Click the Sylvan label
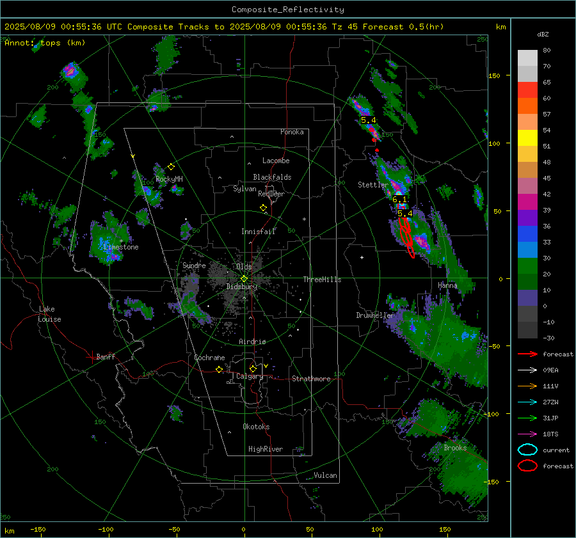 (244, 189)
